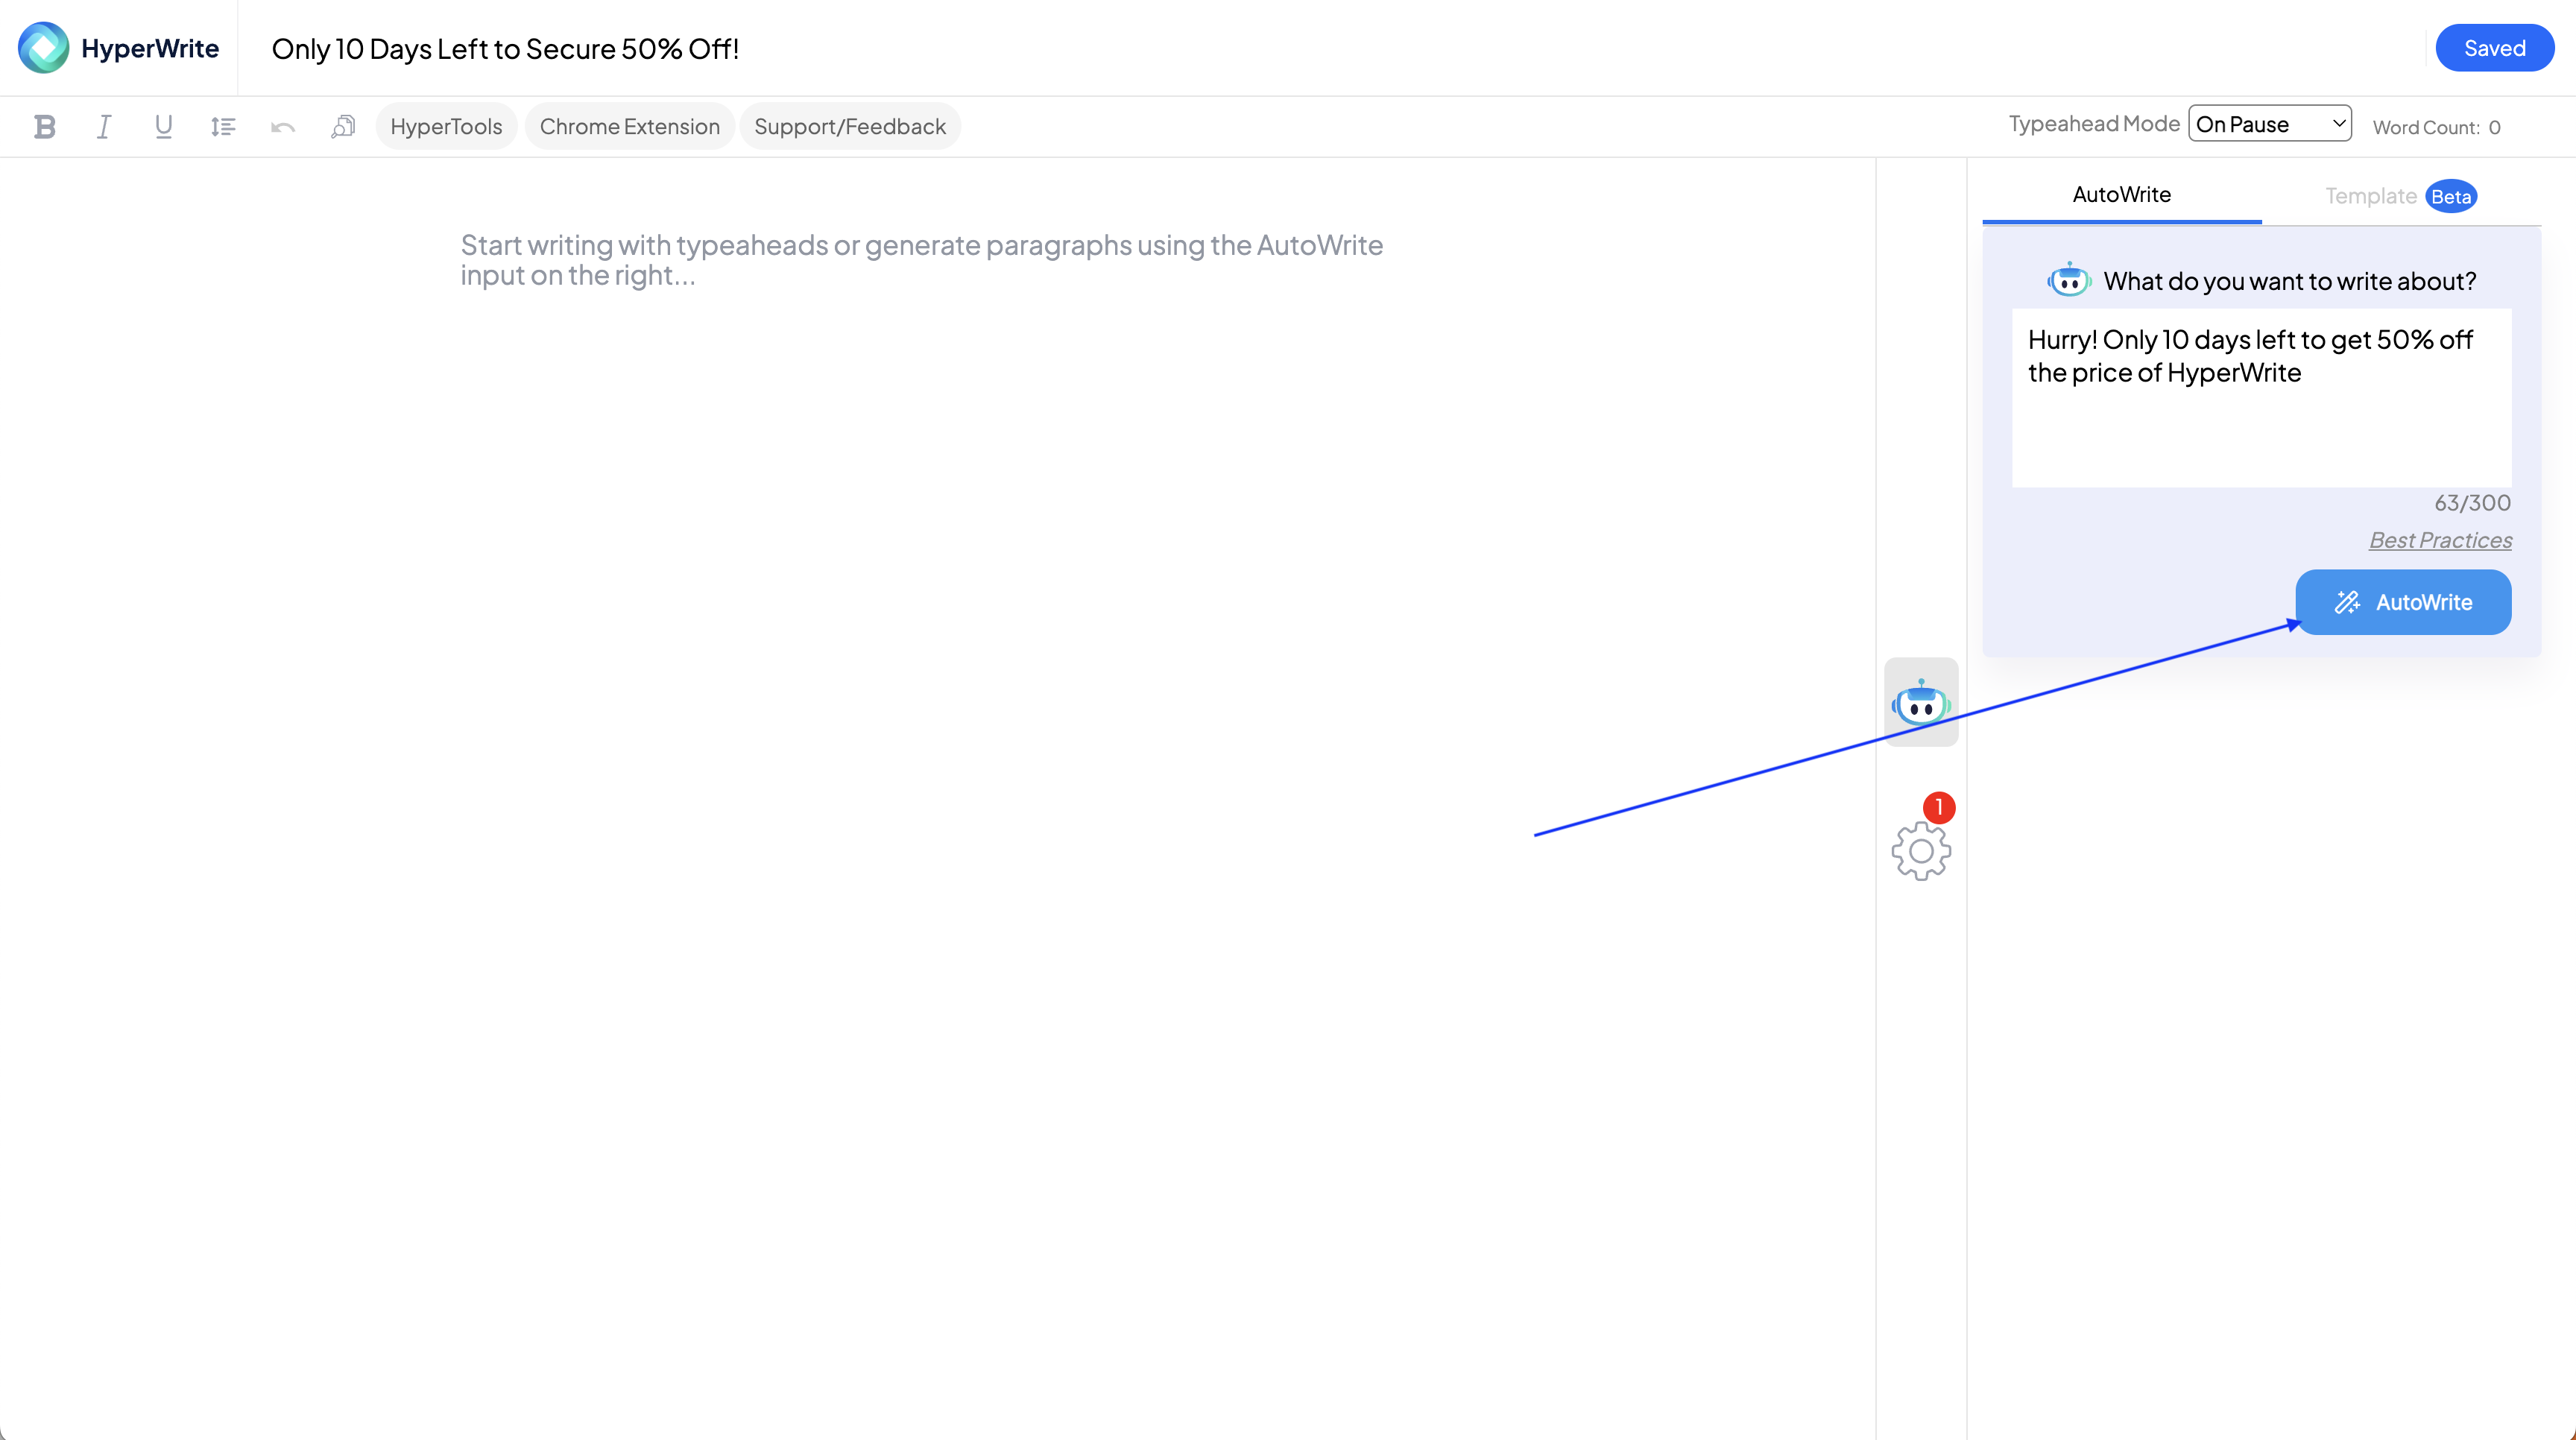
Task: Switch to the AutoWrite tab
Action: click(x=2121, y=195)
